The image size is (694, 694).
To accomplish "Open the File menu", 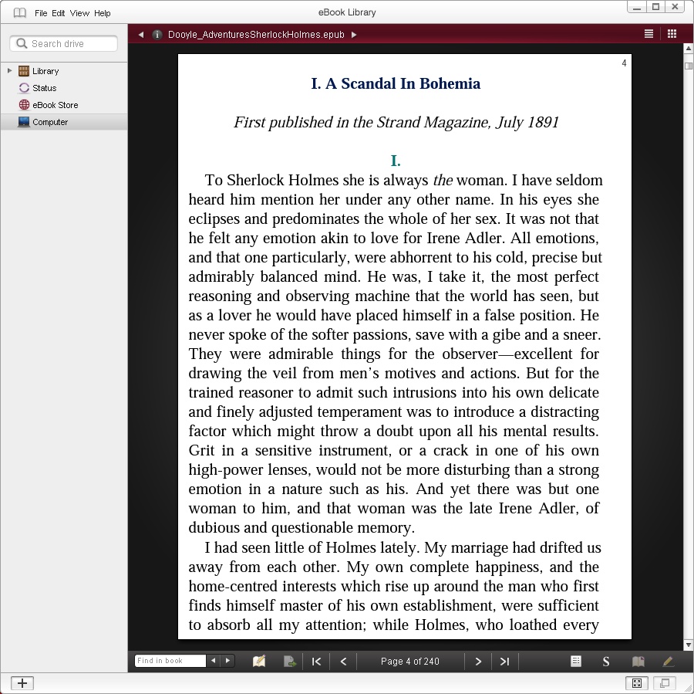I will tap(41, 13).
